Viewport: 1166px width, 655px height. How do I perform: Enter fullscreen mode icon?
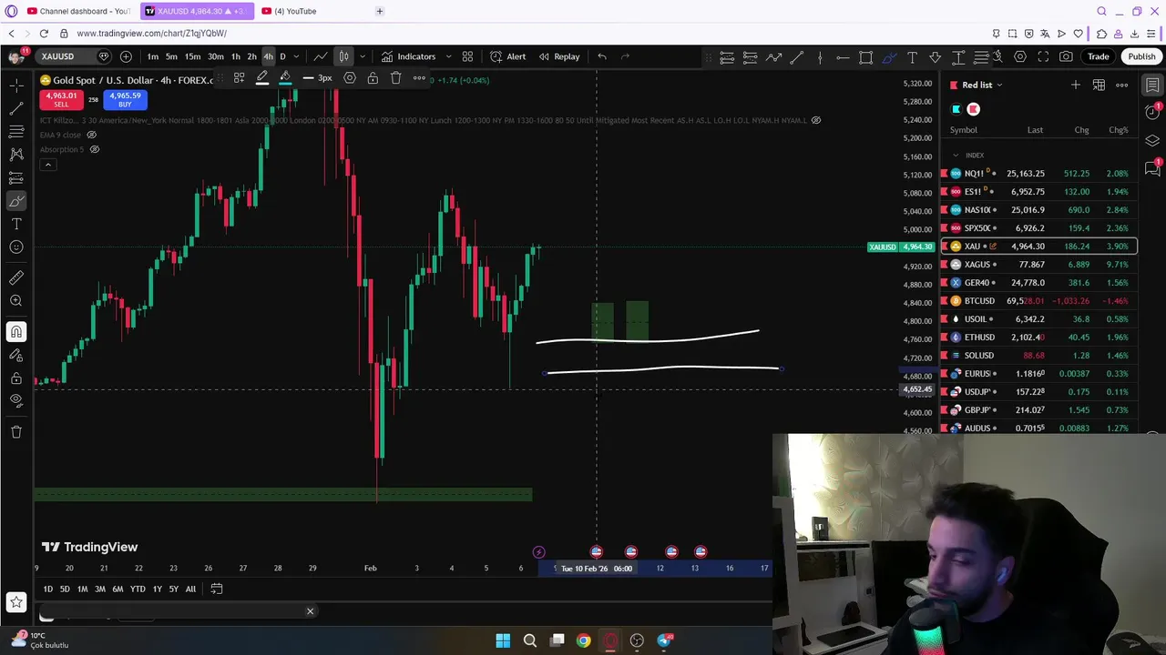(1043, 56)
